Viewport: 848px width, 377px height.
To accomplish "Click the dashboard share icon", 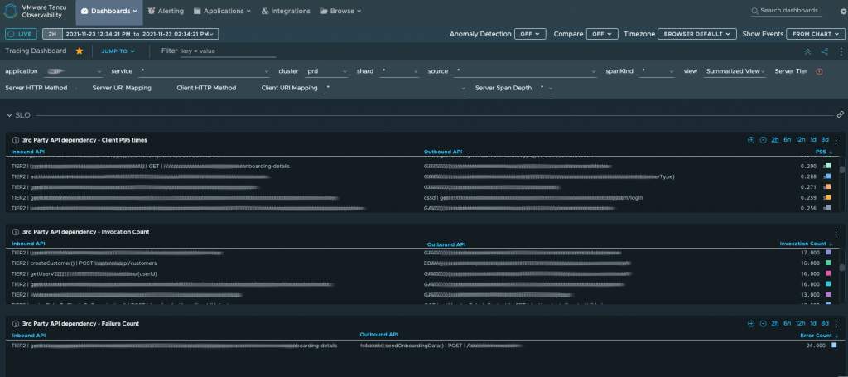I will pyautogui.click(x=825, y=51).
